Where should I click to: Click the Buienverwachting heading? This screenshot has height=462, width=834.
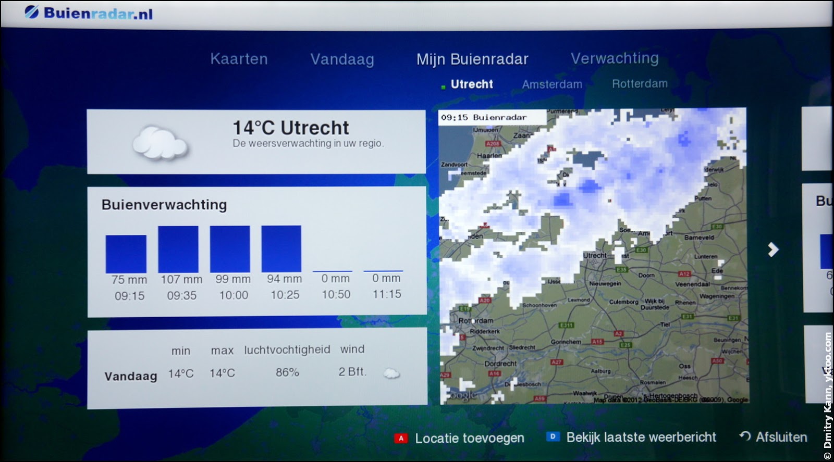point(164,205)
